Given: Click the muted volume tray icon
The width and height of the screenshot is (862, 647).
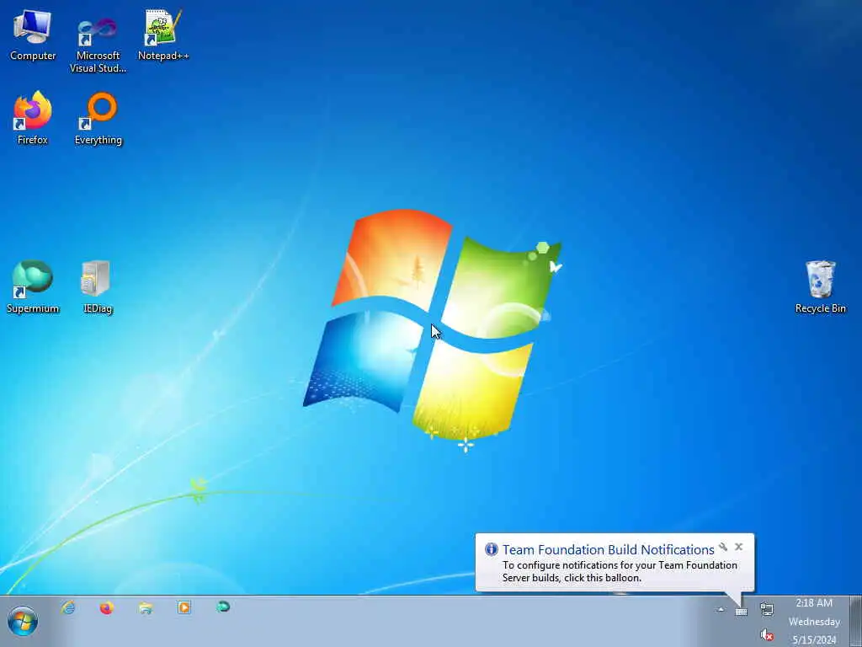Looking at the screenshot, I should point(767,635).
